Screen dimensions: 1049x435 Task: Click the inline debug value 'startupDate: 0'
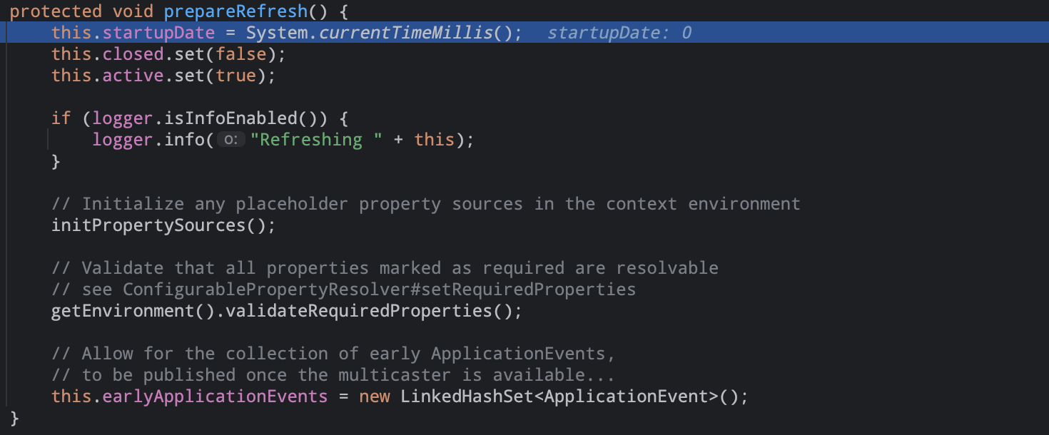point(619,33)
